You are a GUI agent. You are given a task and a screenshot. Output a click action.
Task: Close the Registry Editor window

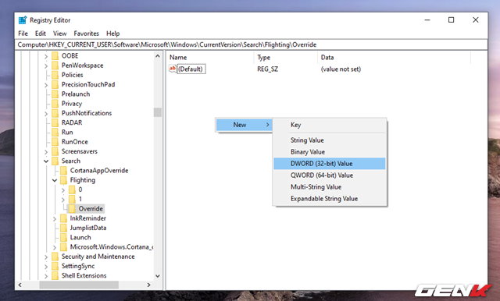click(476, 19)
